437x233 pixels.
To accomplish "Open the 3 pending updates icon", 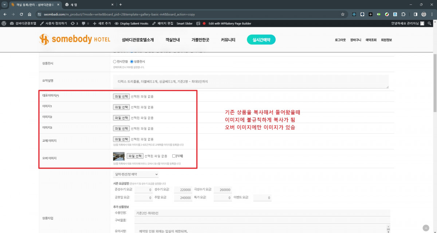I will (74, 23).
